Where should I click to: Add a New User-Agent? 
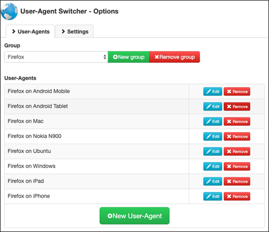[x=135, y=216]
